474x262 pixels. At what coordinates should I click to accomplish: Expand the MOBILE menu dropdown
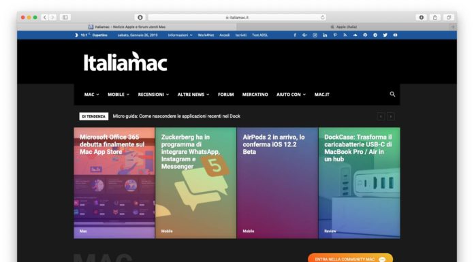tap(118, 95)
